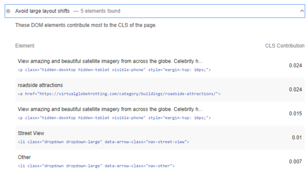
Task: Click the roadside-attractions href code snippet
Action: click(119, 94)
